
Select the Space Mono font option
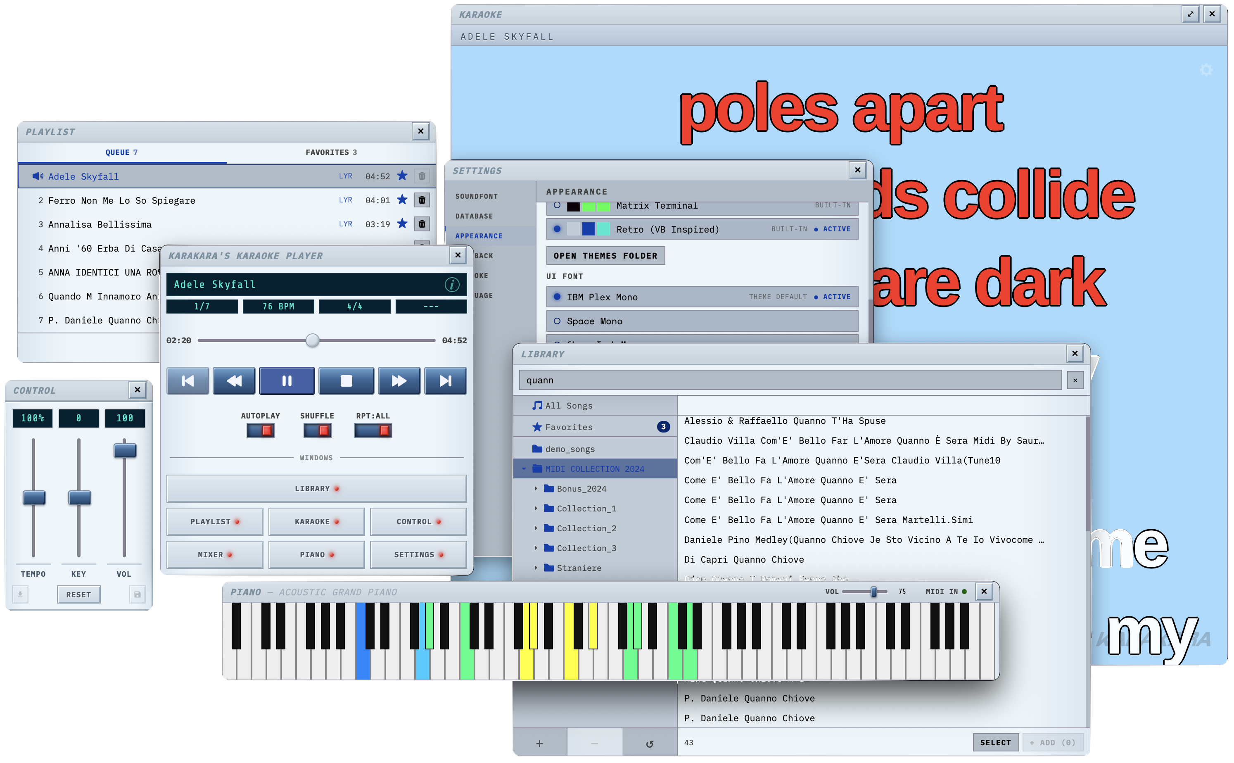pyautogui.click(x=702, y=321)
